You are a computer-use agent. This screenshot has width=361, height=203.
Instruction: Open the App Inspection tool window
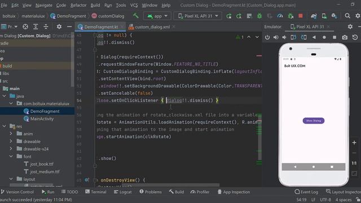pyautogui.click(x=234, y=192)
